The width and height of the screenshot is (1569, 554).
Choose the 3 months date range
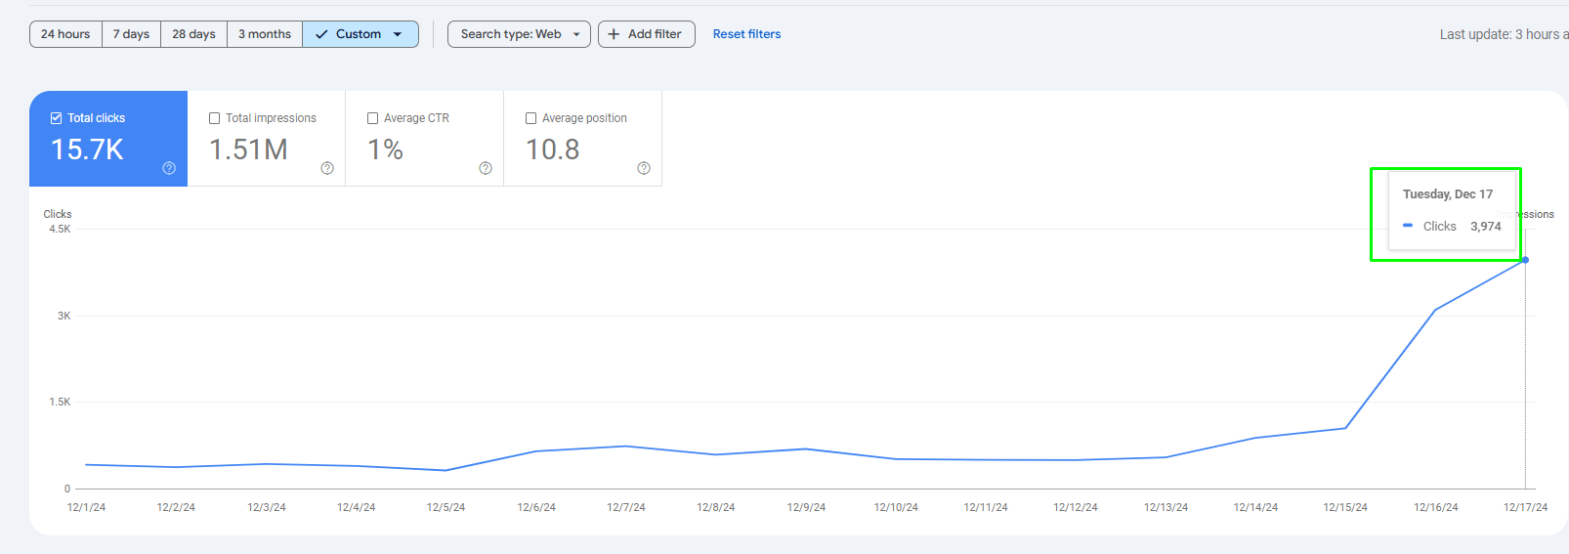click(x=265, y=34)
